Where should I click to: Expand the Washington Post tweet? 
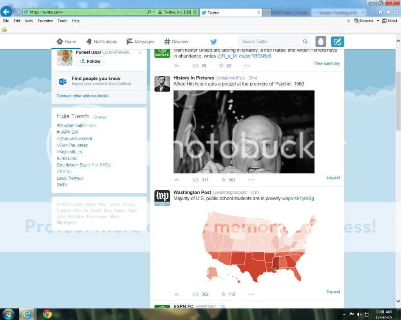tap(333, 292)
